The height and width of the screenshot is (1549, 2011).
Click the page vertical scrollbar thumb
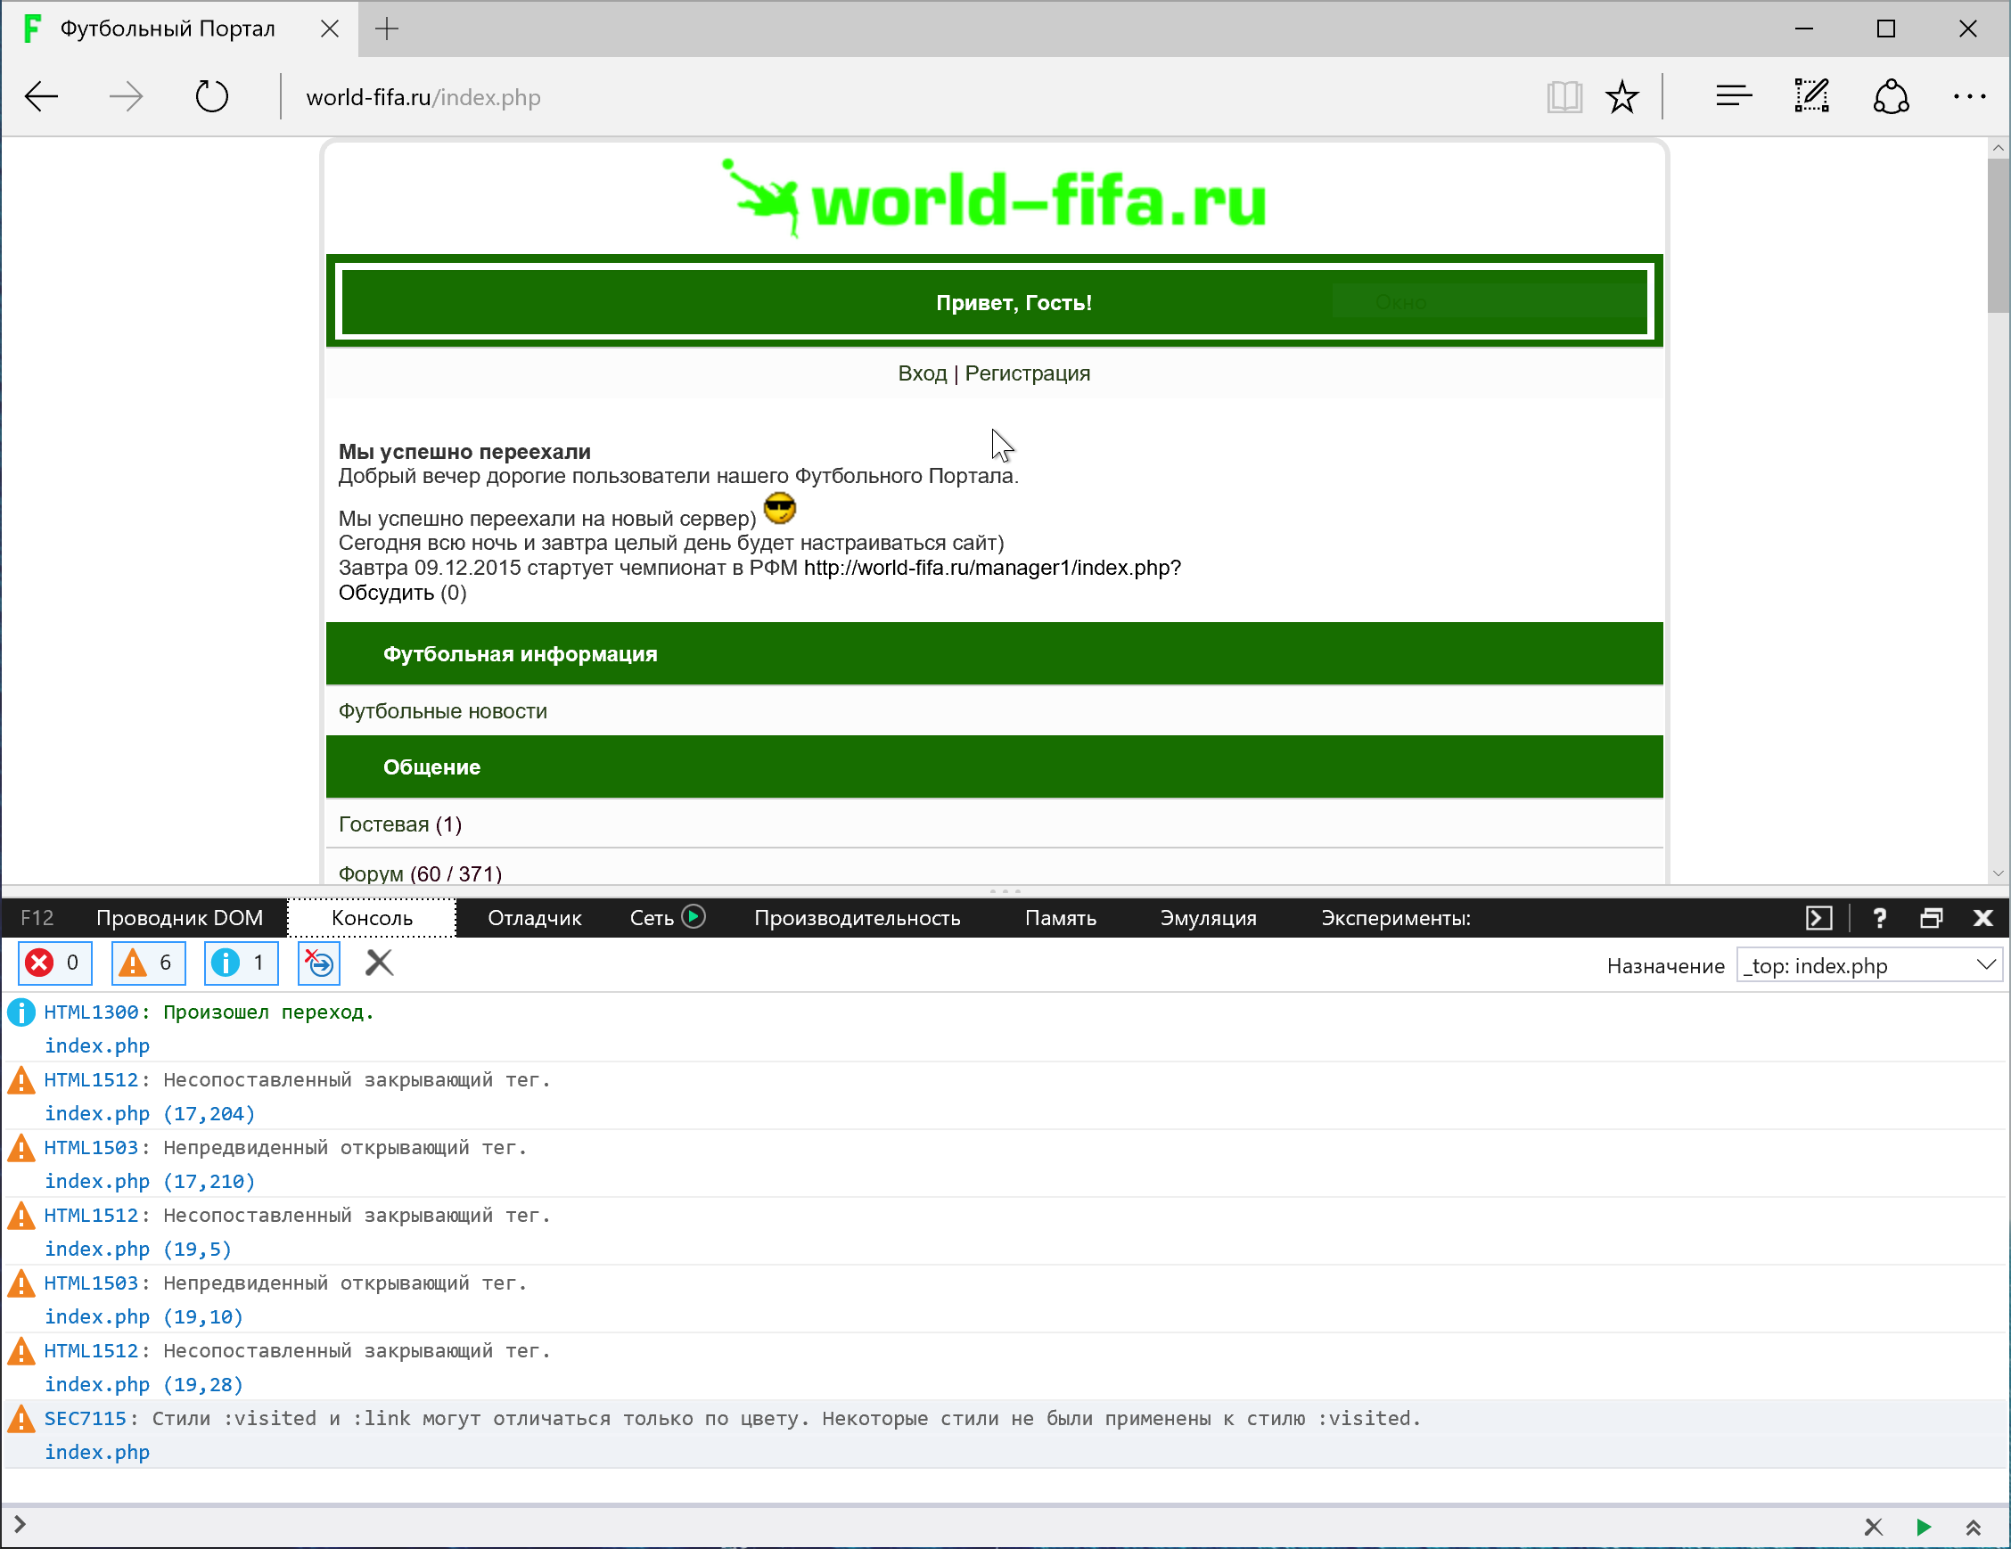(1998, 234)
